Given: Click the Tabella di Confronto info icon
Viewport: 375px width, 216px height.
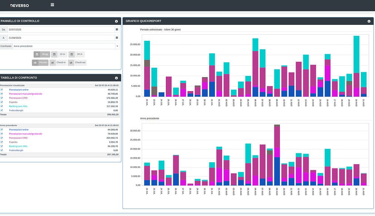Looking at the screenshot, I should [x=116, y=78].
